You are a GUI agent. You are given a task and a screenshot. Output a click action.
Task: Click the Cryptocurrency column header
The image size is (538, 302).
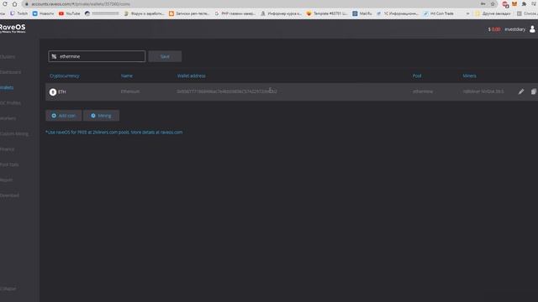click(65, 75)
